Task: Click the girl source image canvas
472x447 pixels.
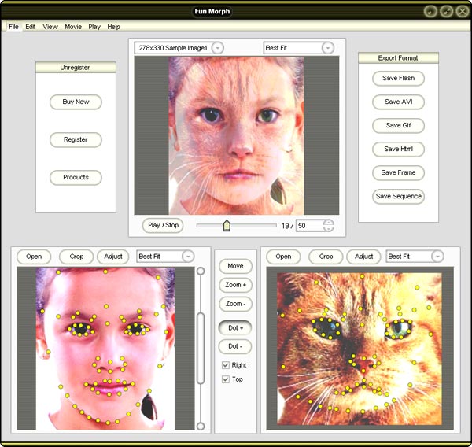Action: click(105, 349)
